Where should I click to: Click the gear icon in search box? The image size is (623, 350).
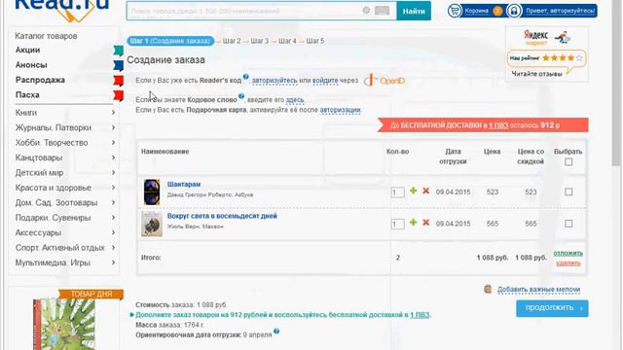point(366,11)
